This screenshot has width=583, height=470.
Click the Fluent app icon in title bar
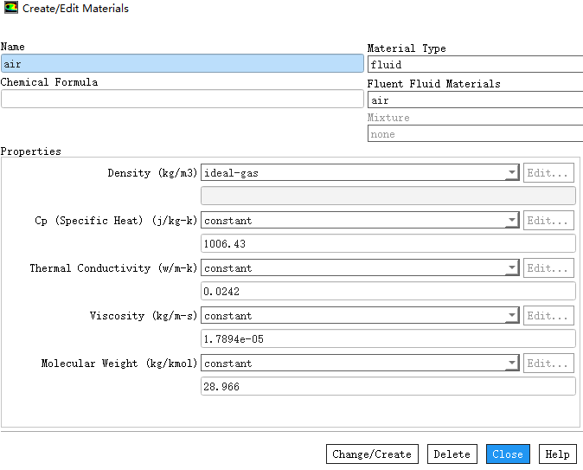(10, 9)
